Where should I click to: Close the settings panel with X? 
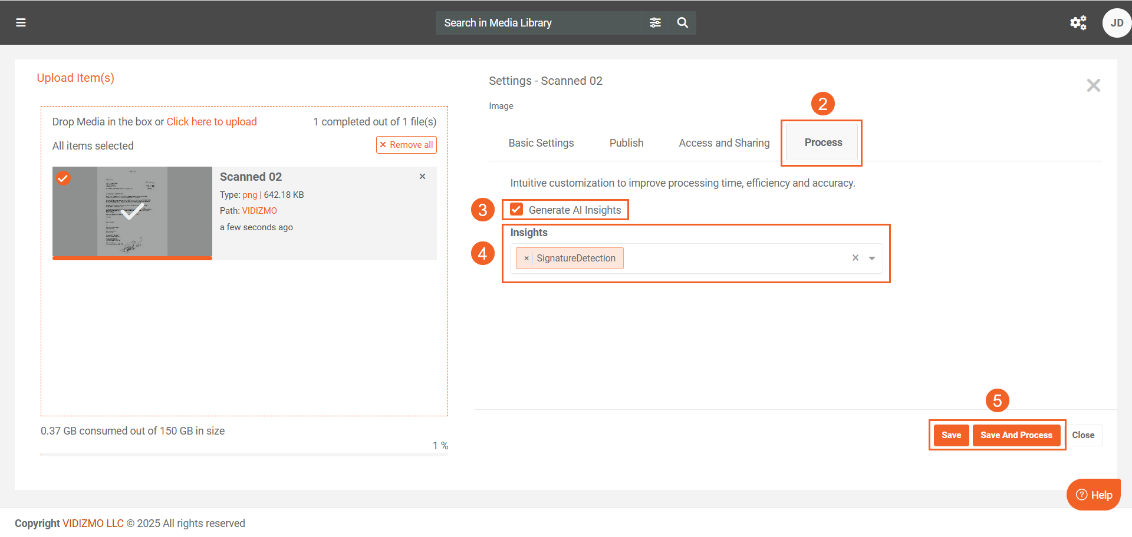point(1093,85)
